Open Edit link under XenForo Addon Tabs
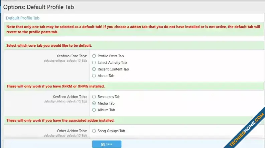 click(x=84, y=101)
